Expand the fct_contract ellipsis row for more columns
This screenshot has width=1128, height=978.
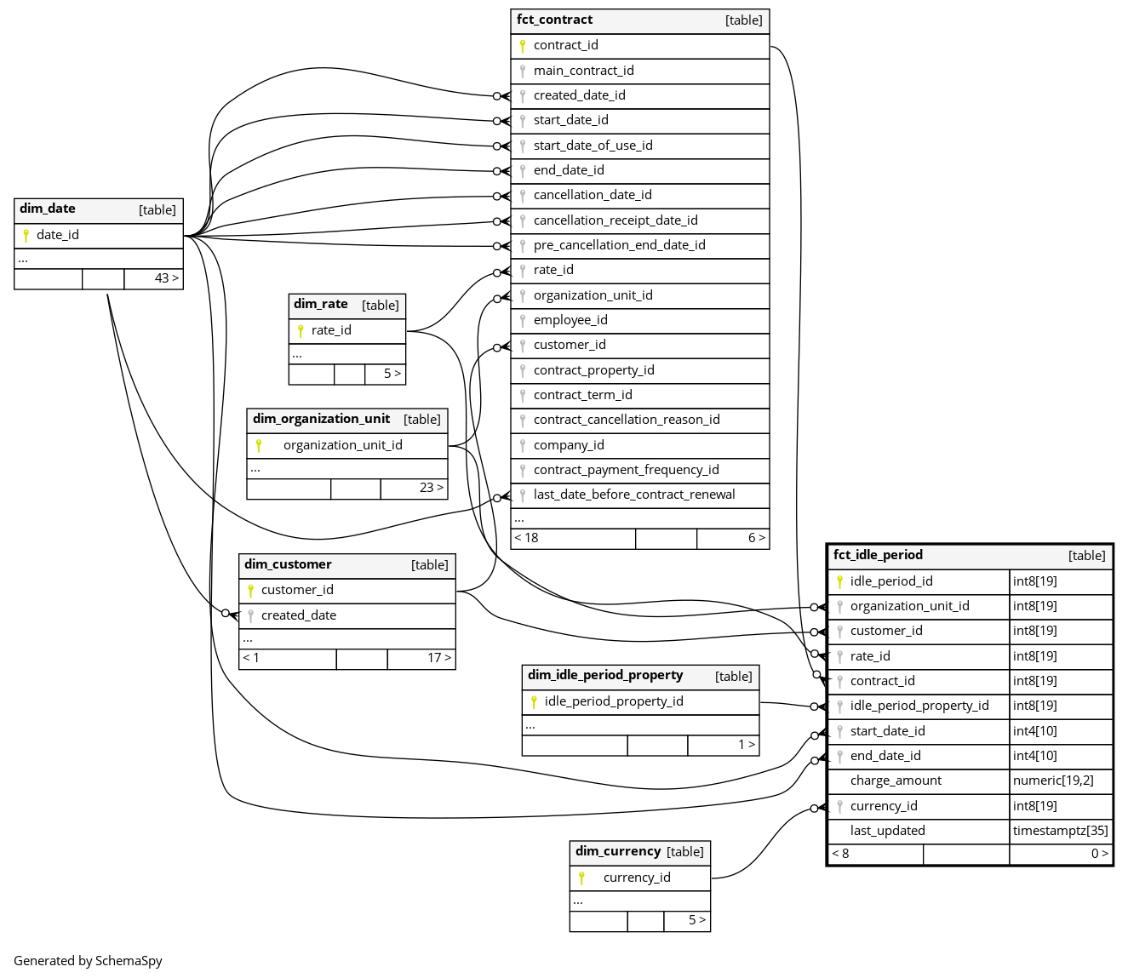tap(519, 518)
